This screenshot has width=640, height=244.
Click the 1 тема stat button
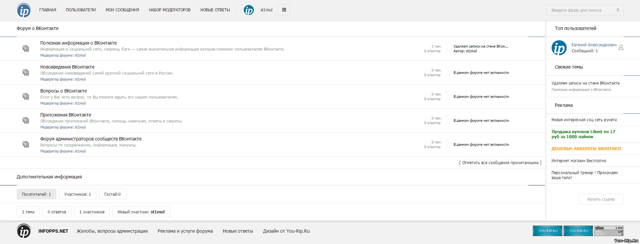tap(28, 212)
